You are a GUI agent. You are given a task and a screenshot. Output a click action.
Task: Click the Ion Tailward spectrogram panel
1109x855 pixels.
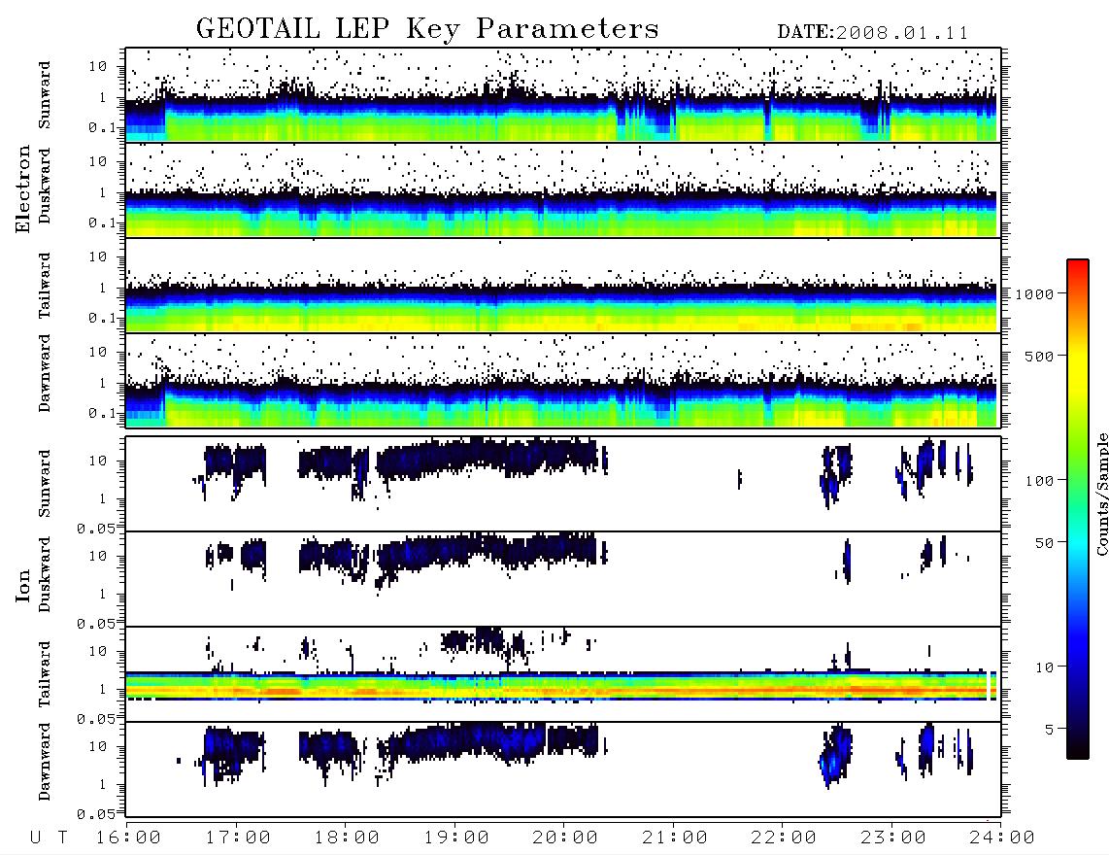point(563,674)
